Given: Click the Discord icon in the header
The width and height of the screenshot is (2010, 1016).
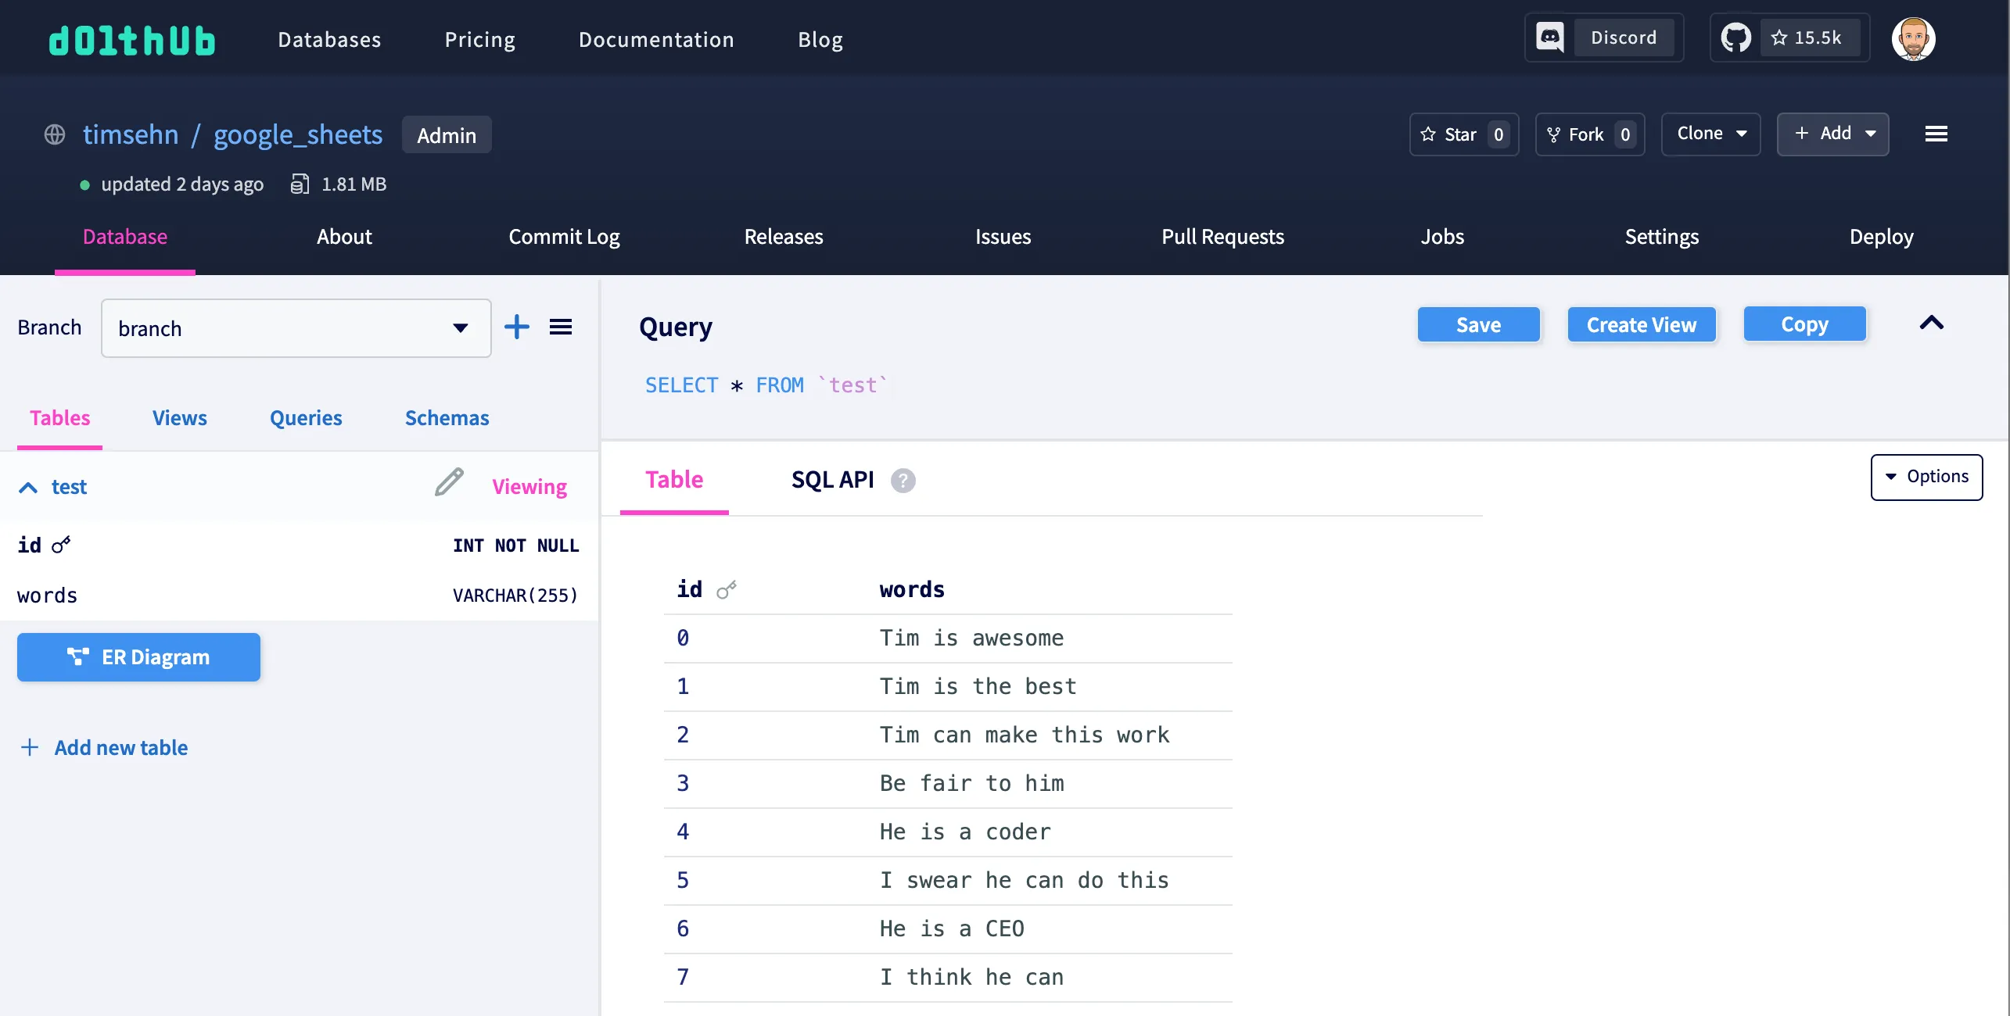Looking at the screenshot, I should tap(1549, 38).
